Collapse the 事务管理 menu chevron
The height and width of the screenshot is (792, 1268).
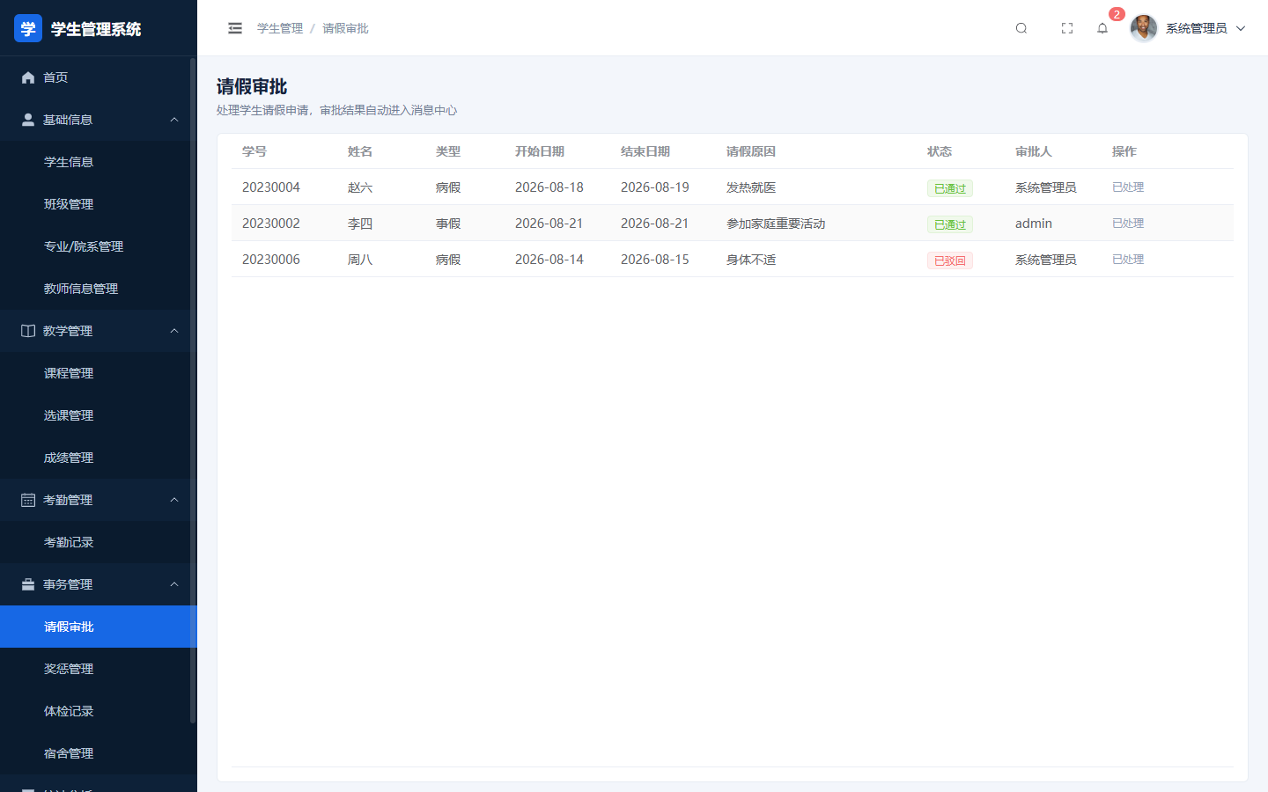(174, 584)
